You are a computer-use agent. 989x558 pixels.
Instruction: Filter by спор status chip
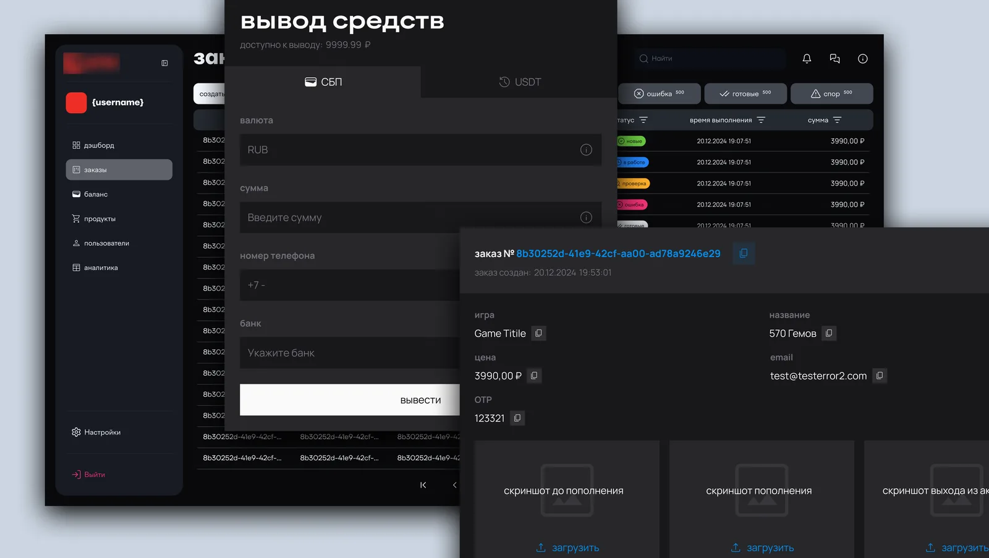pyautogui.click(x=831, y=93)
